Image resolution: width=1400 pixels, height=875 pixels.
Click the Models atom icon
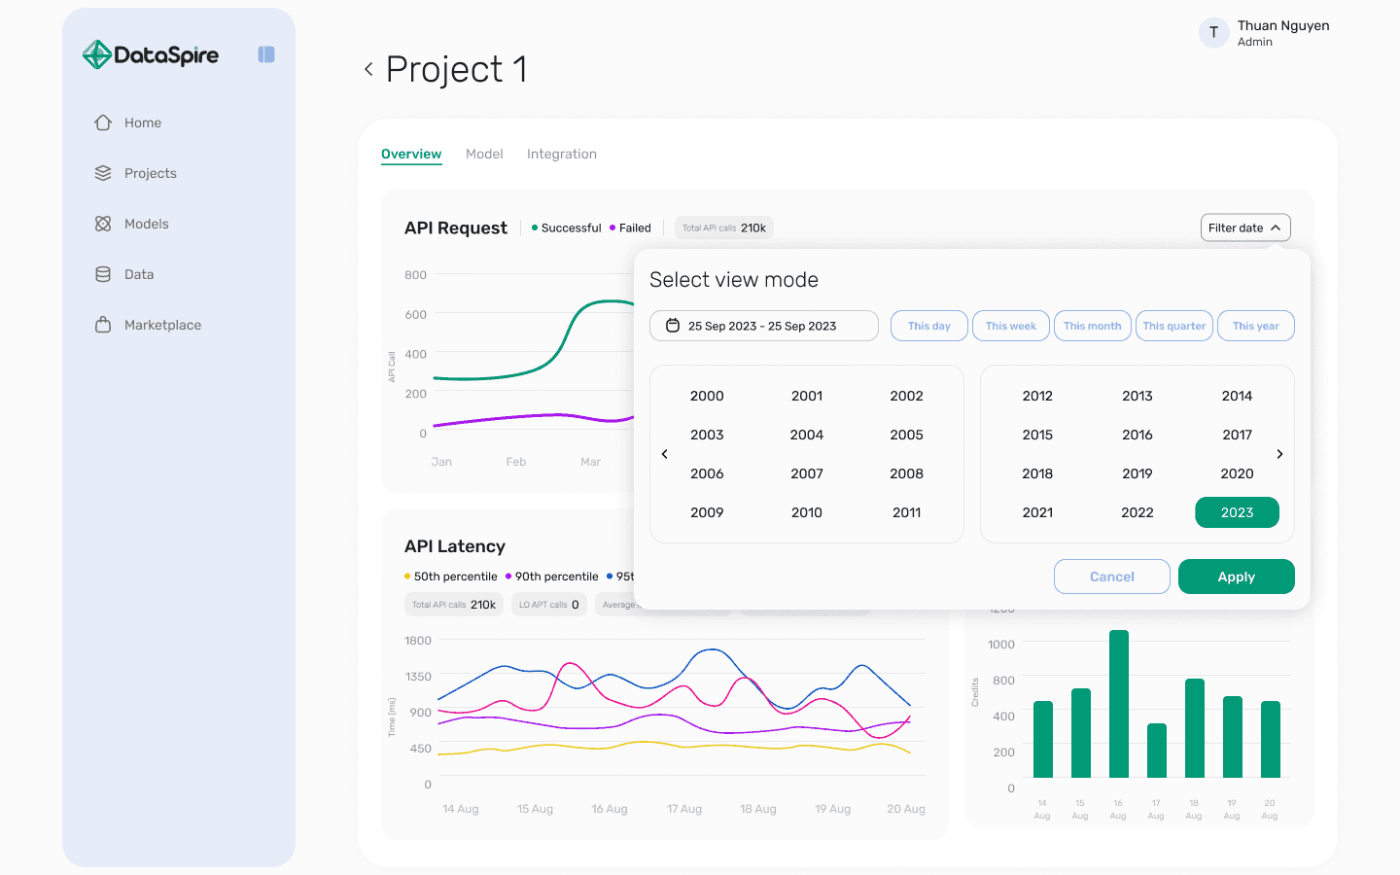tap(103, 224)
